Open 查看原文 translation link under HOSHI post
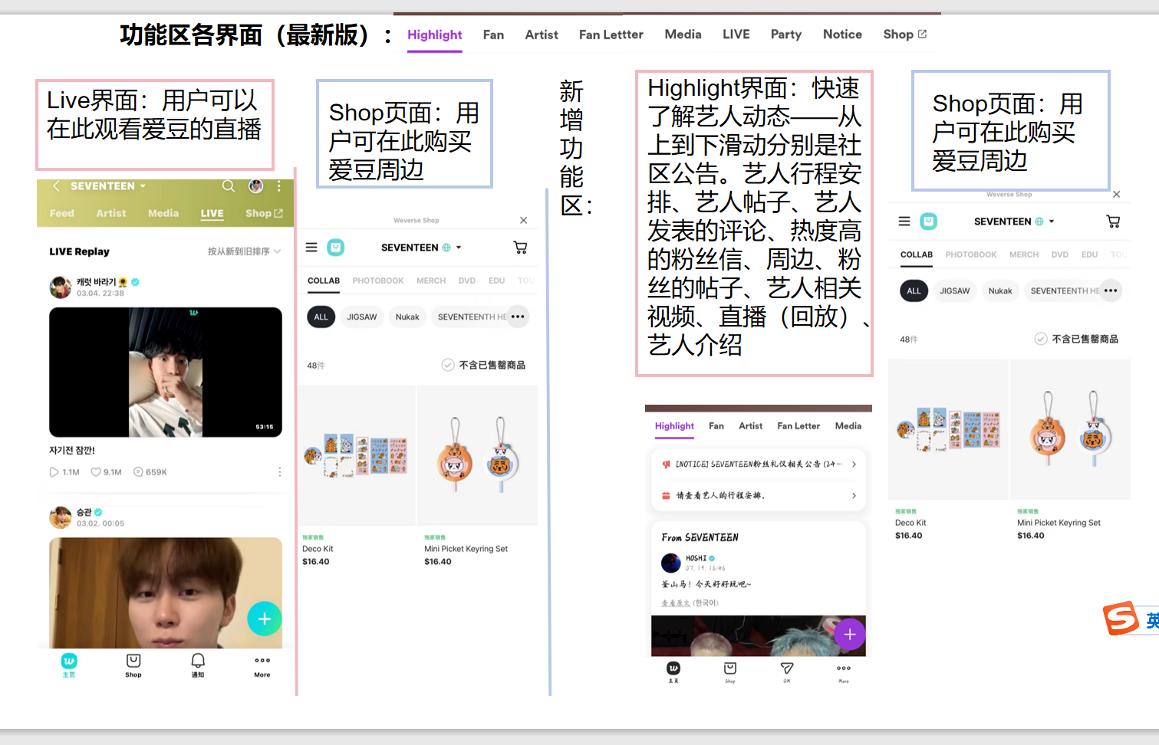Image resolution: width=1159 pixels, height=745 pixels. click(x=675, y=603)
